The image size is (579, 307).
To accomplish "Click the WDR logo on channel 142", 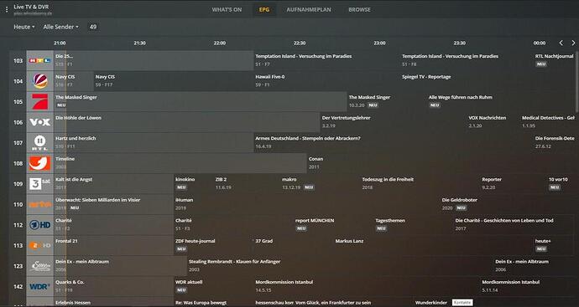I will pos(40,286).
